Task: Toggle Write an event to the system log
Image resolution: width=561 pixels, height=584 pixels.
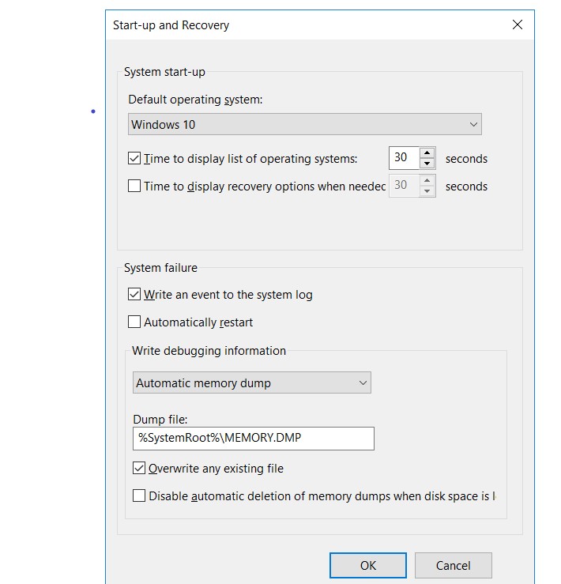Action: pos(134,294)
